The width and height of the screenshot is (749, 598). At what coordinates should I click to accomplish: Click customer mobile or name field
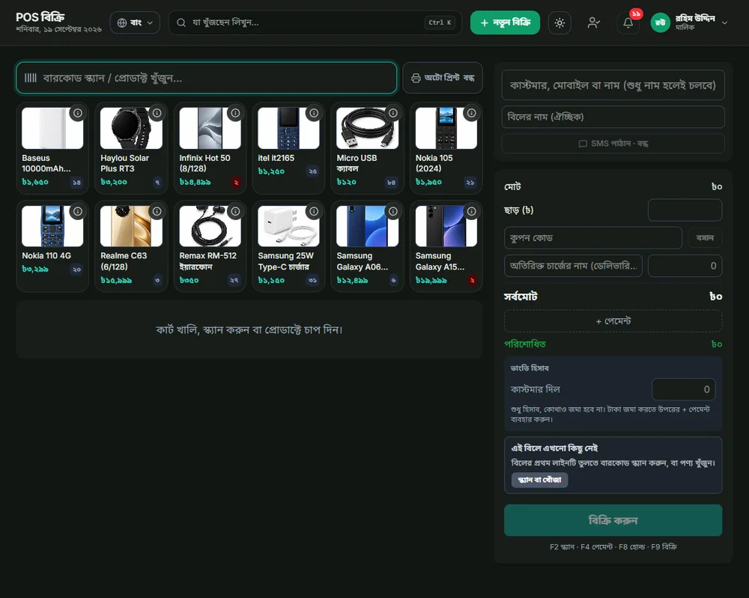tap(613, 85)
